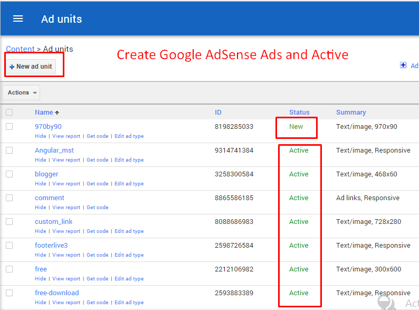
Task: Open the blogger ad unit
Action: point(46,174)
